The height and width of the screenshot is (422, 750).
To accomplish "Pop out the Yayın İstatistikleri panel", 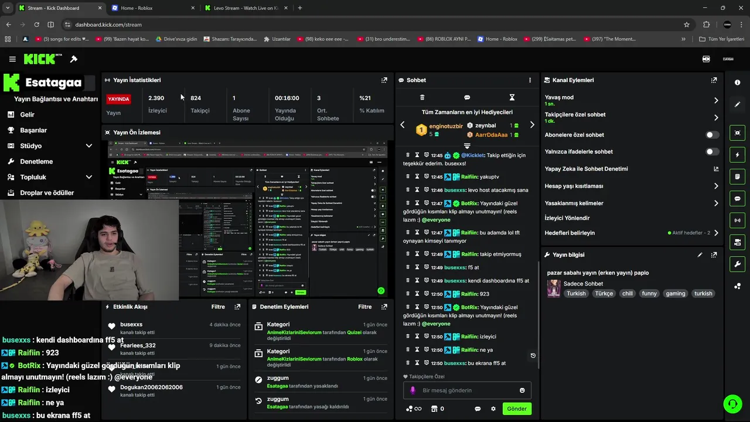I will 384,80.
